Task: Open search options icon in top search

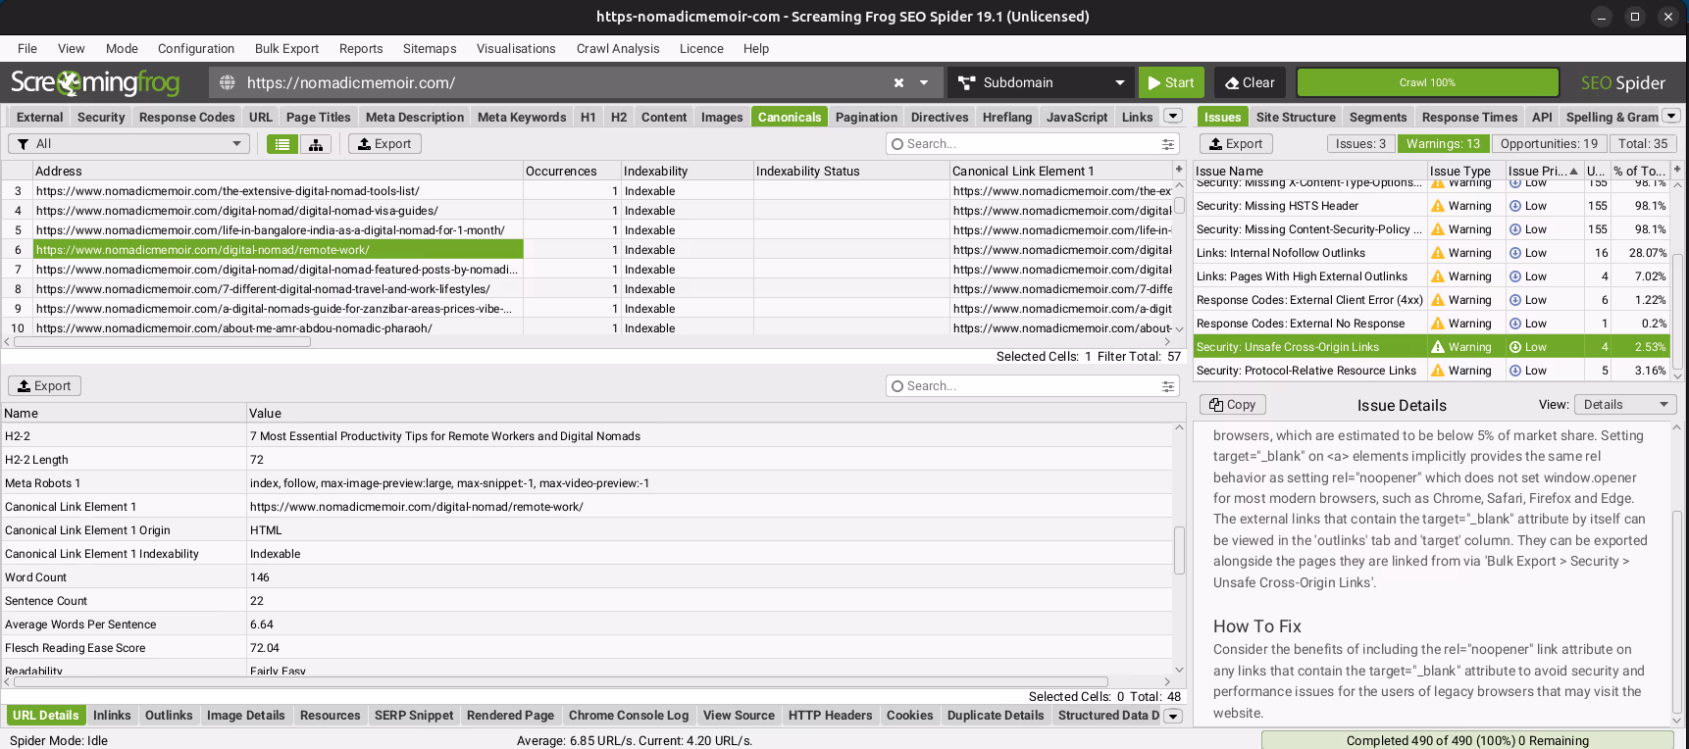Action: [1168, 144]
